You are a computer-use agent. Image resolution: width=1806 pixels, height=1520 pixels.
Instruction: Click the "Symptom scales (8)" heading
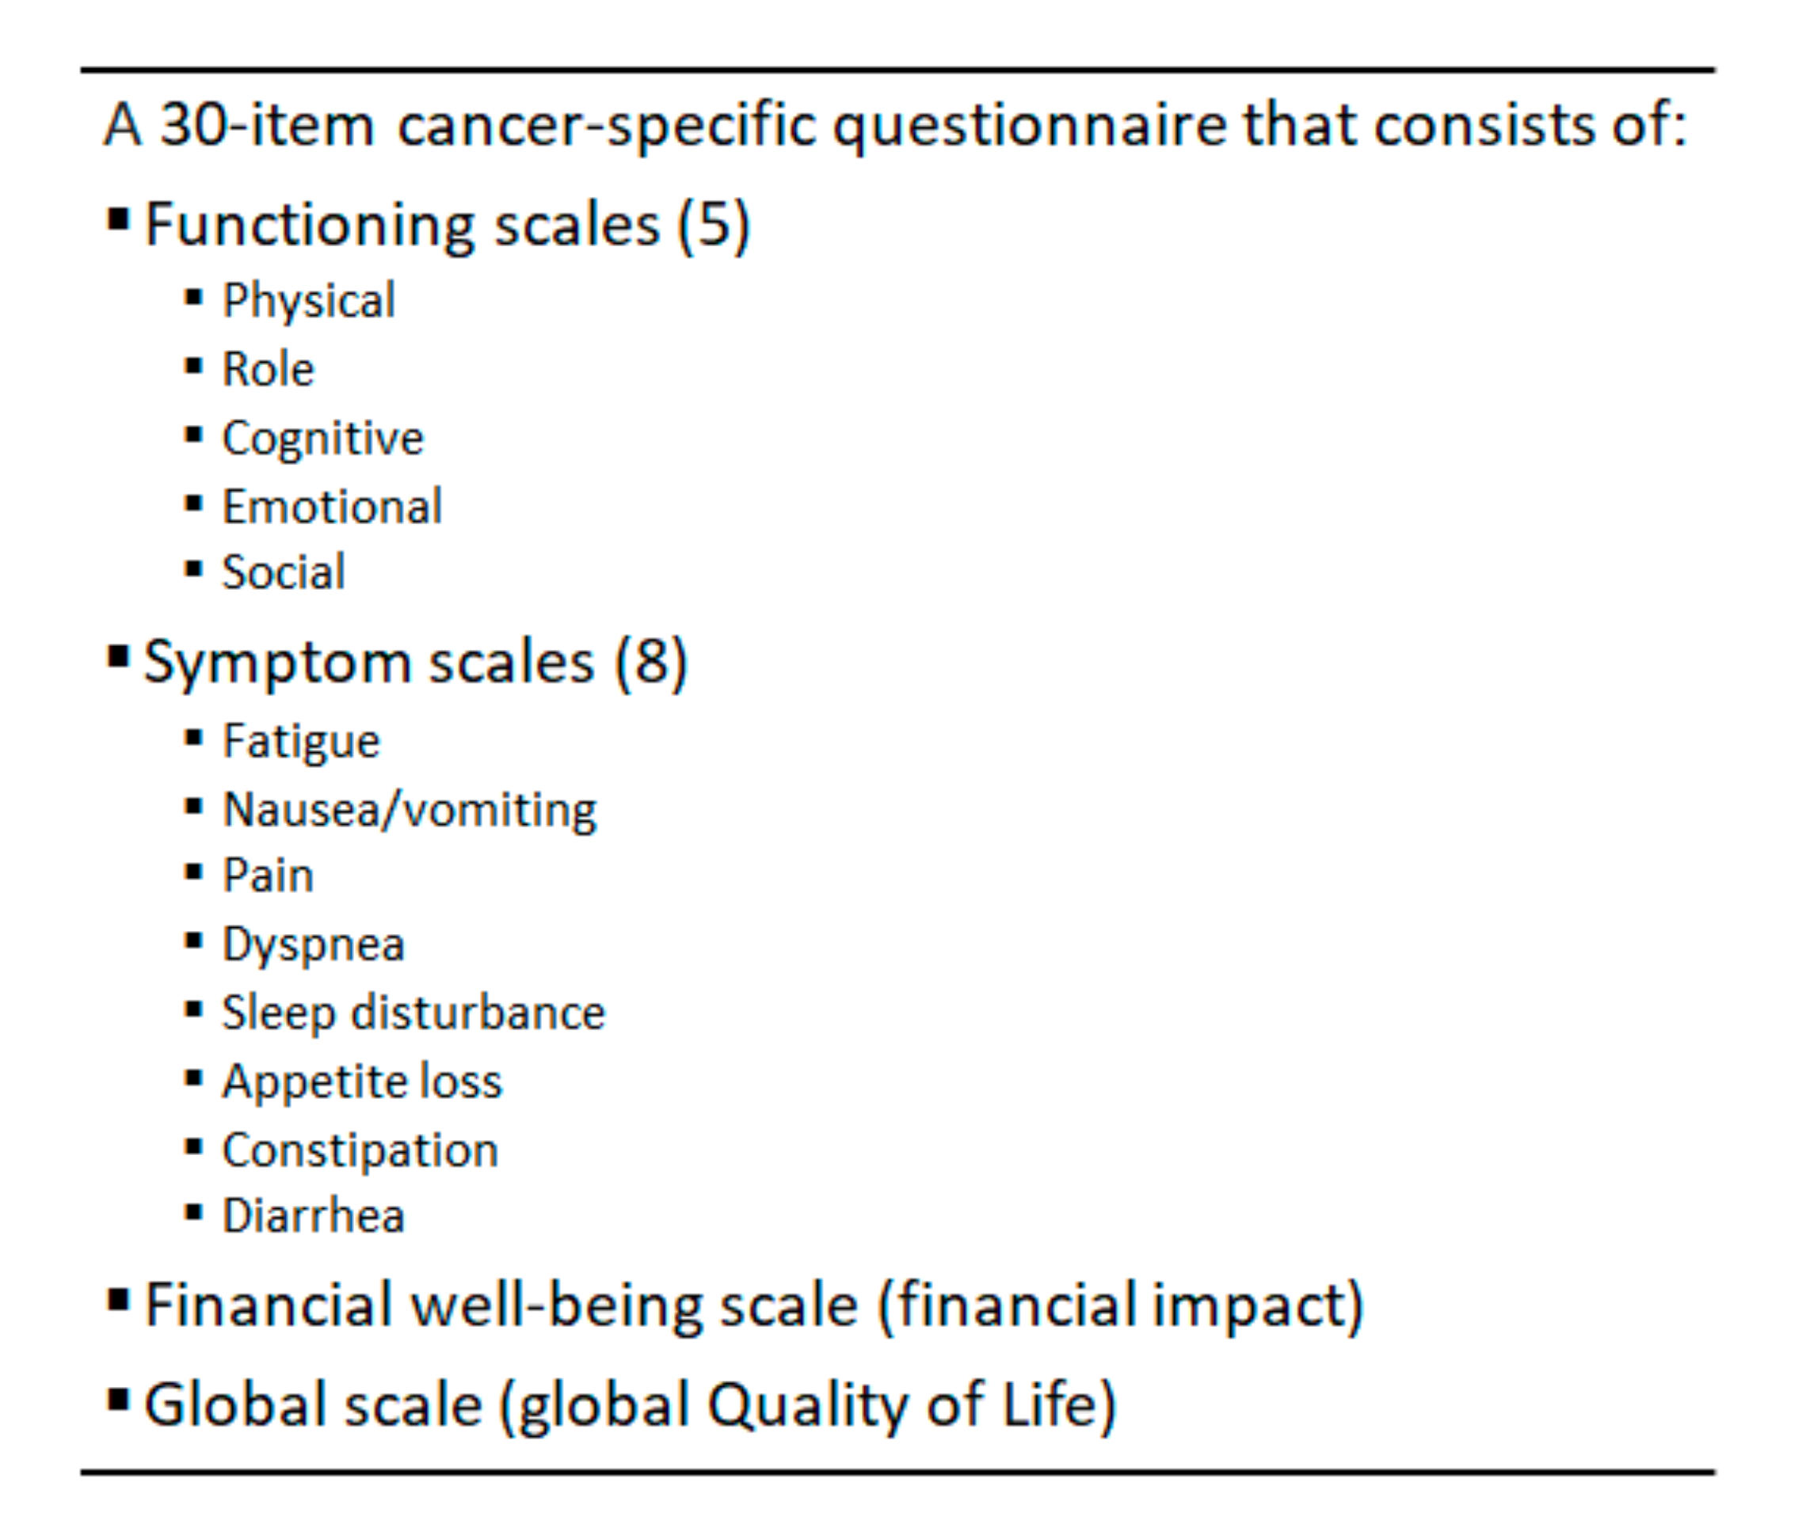pyautogui.click(x=416, y=663)
